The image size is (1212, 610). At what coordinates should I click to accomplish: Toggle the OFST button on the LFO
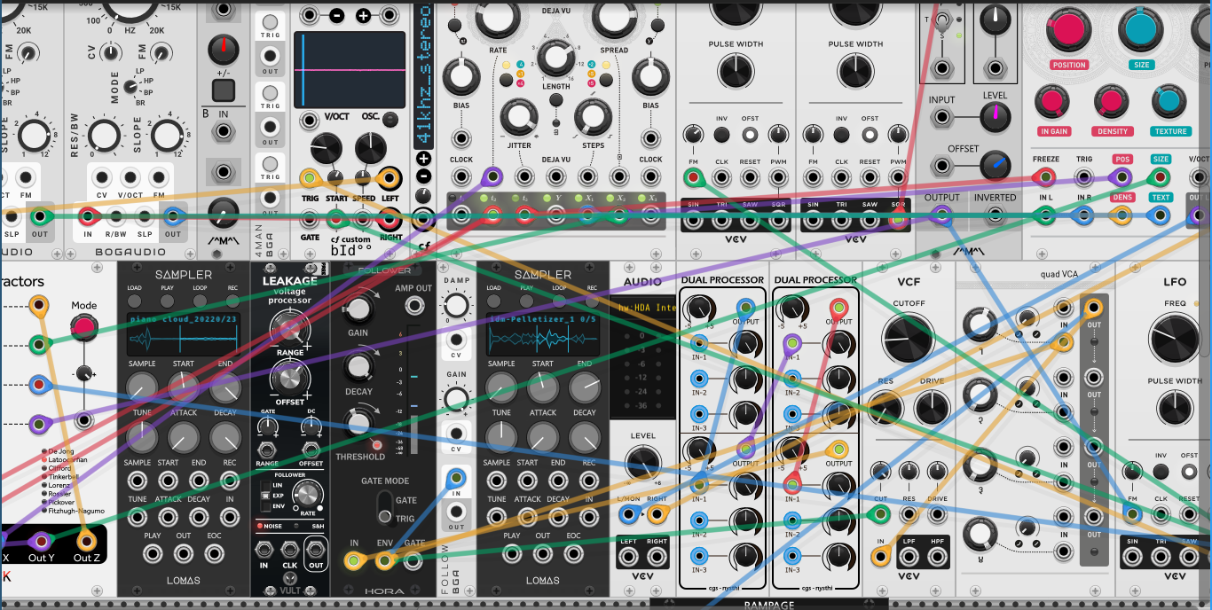[x=1190, y=473]
